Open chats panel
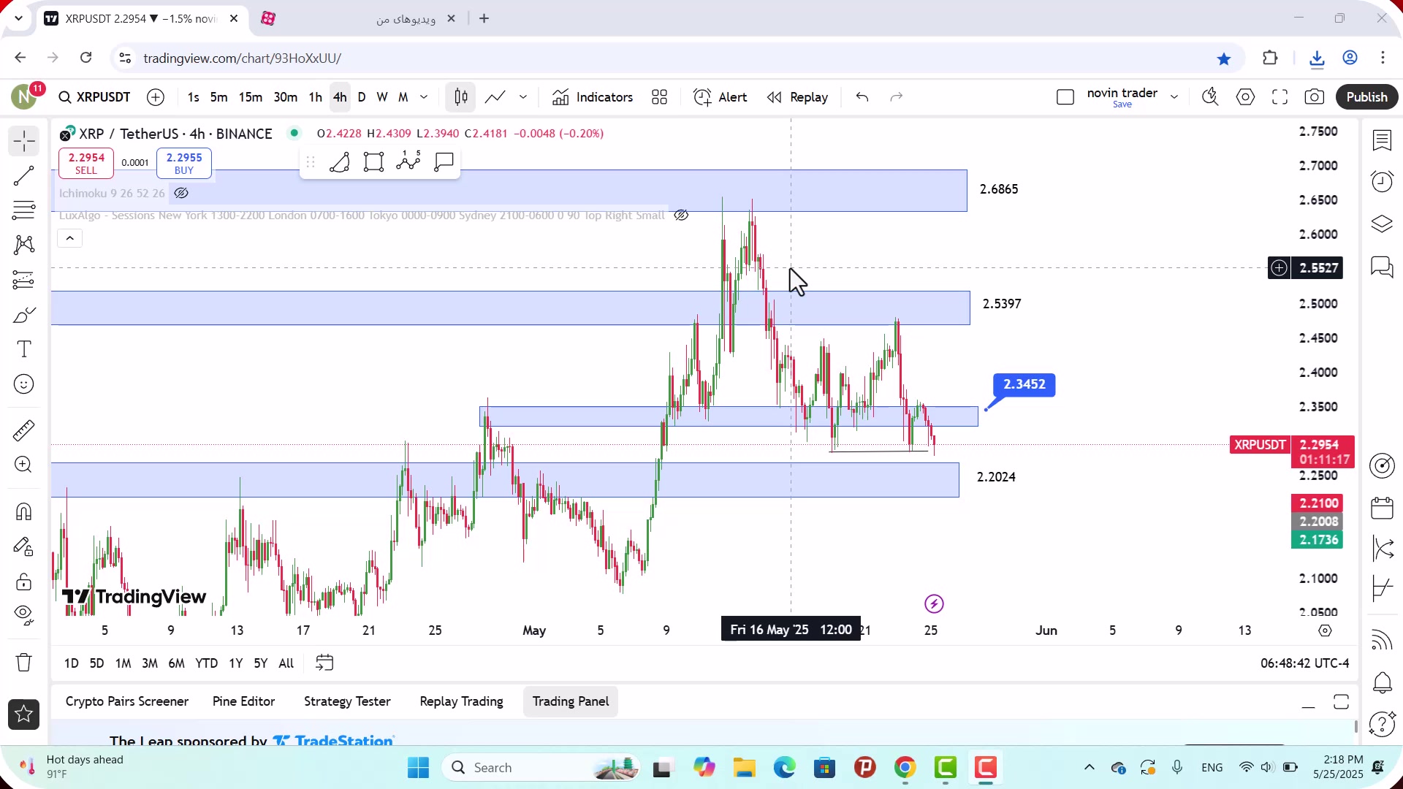This screenshot has width=1403, height=789. click(x=1382, y=267)
